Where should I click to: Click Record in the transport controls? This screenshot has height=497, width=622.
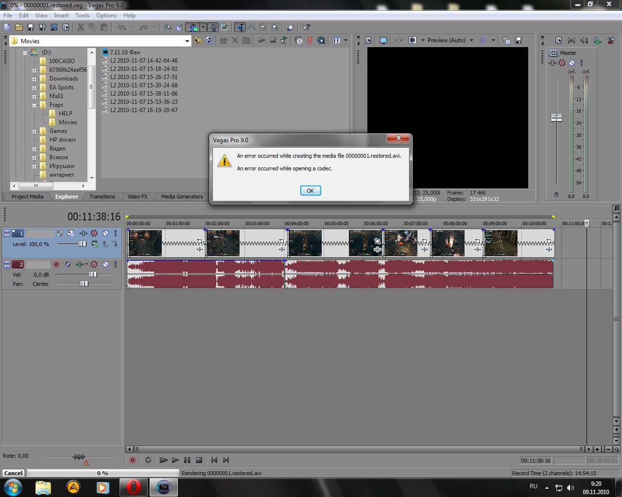[x=133, y=460]
